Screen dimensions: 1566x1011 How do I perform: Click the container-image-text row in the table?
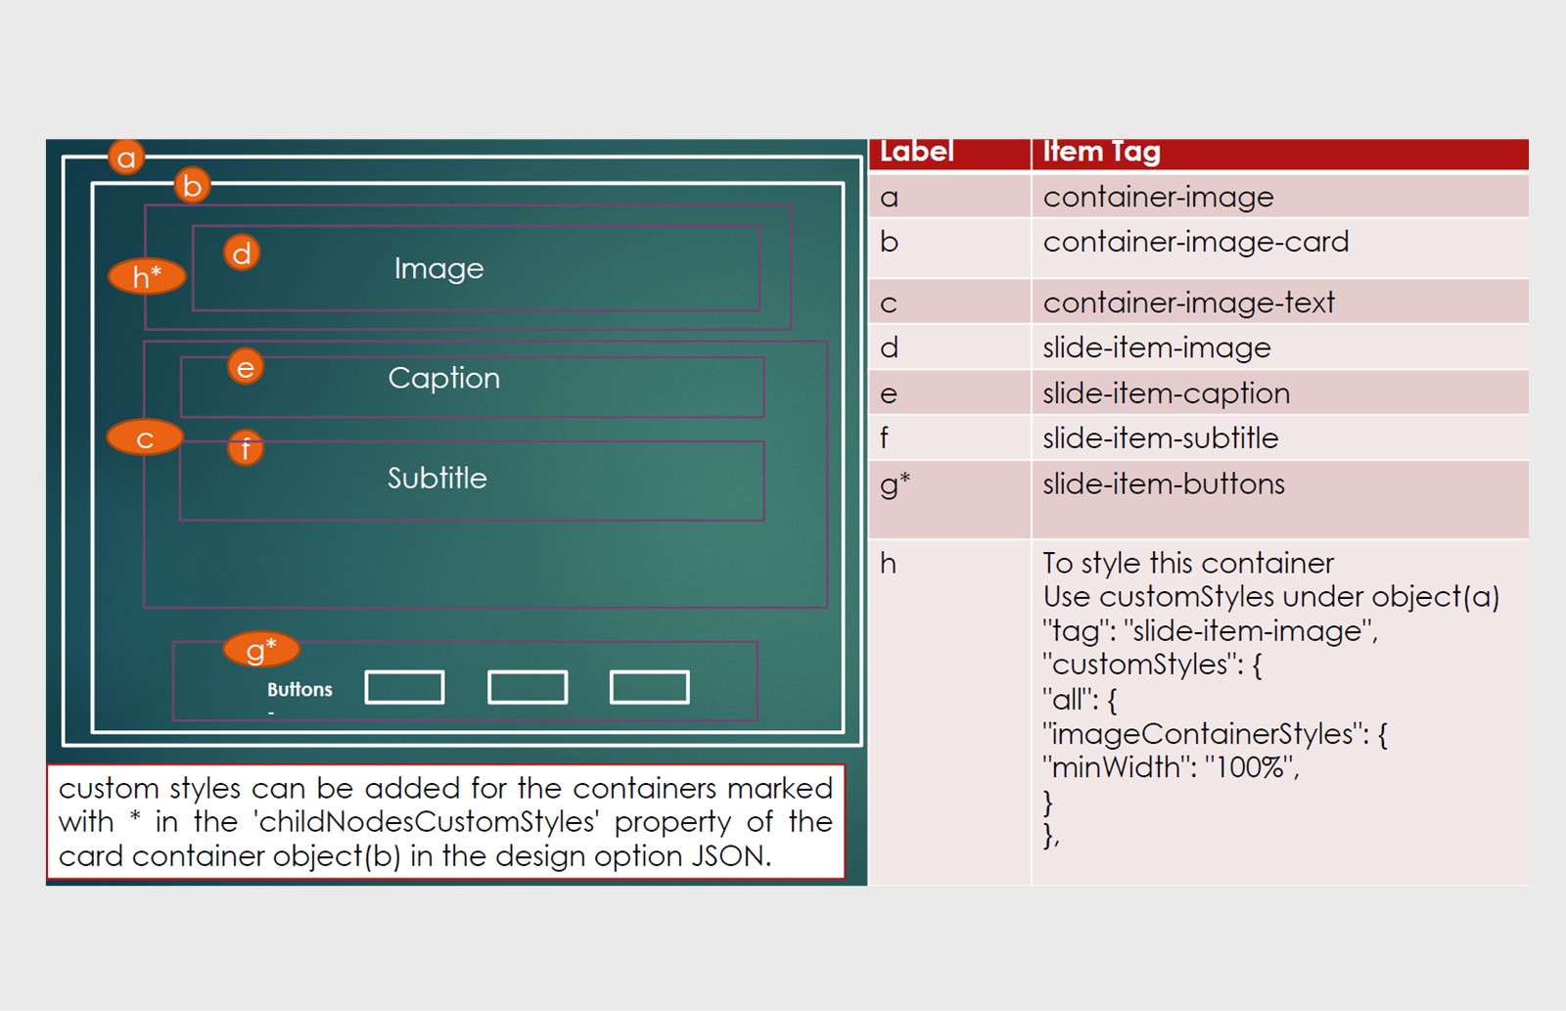click(1189, 302)
